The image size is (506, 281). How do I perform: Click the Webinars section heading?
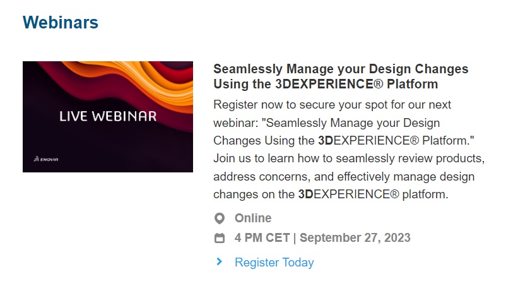61,22
